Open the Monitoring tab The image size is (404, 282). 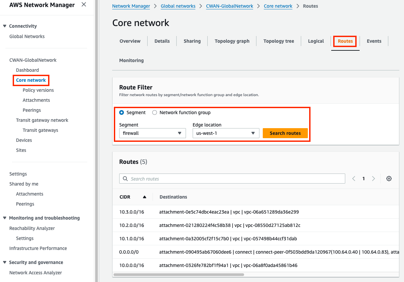click(132, 60)
